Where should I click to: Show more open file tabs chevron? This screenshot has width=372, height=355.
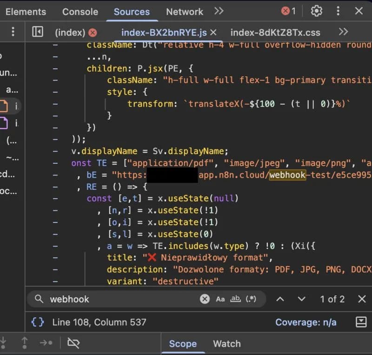(x=343, y=32)
